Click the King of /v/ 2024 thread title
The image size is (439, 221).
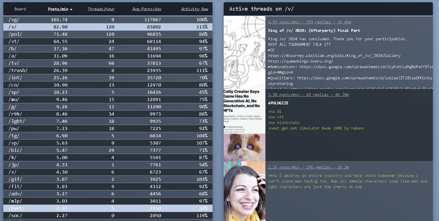(314, 31)
